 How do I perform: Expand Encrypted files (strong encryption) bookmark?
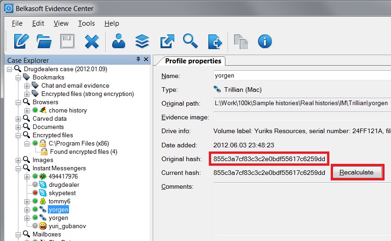[27, 94]
